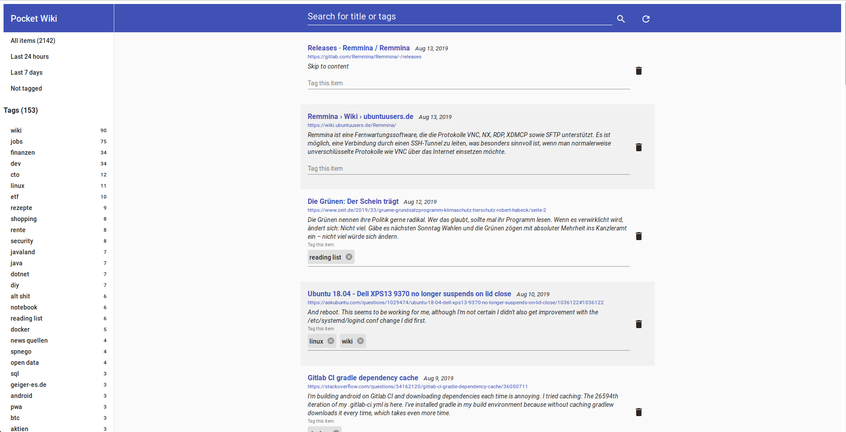The height and width of the screenshot is (432, 846).
Task: Open gitlab.com Remmina releases URL
Action: [x=364, y=57]
